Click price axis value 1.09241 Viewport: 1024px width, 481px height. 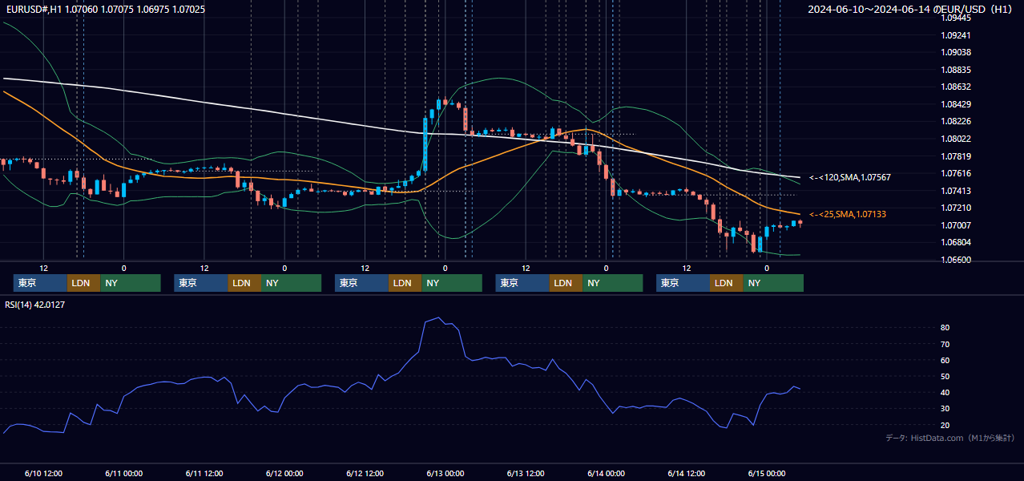click(957, 35)
